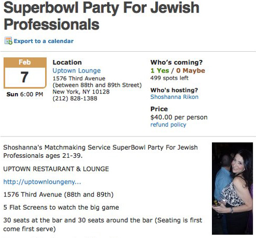Click the Who's coming? heading
Viewport: 256px width, 238px height.
(176, 62)
